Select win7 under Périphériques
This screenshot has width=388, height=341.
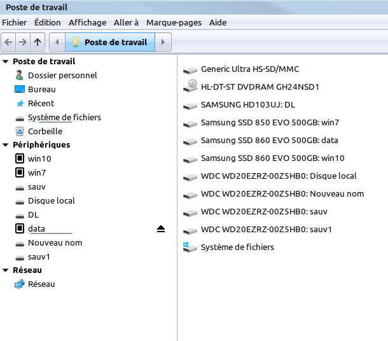pyautogui.click(x=37, y=173)
